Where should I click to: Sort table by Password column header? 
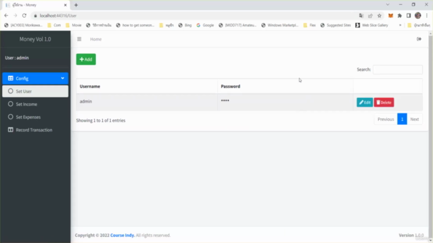(286, 86)
